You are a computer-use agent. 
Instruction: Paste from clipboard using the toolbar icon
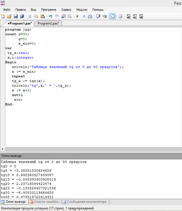(x=43, y=16)
